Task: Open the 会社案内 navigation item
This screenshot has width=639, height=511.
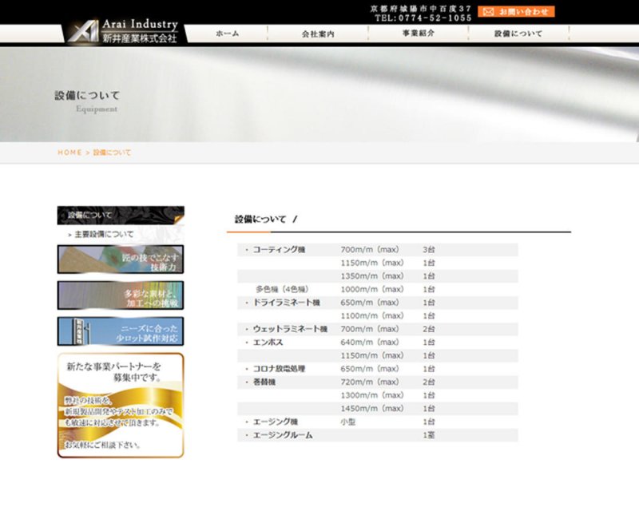Action: click(x=318, y=34)
